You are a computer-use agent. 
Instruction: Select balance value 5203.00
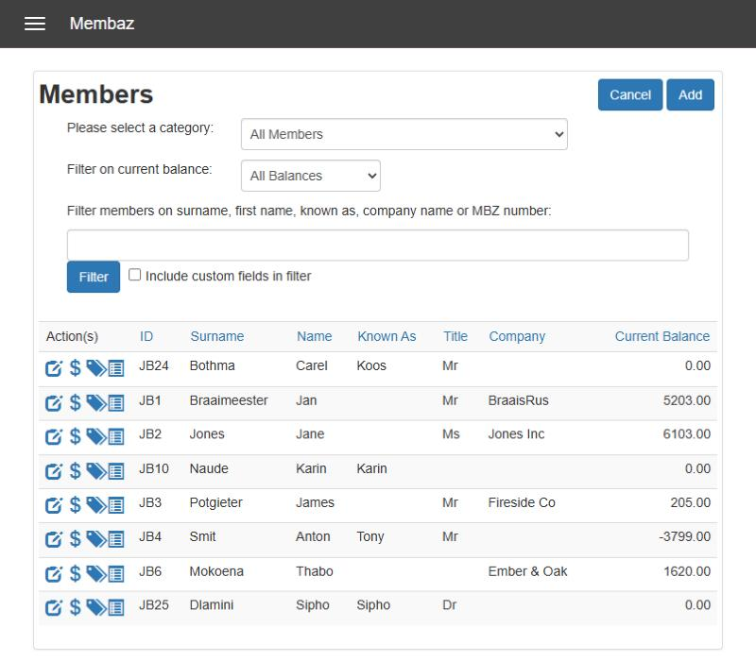pyautogui.click(x=687, y=400)
